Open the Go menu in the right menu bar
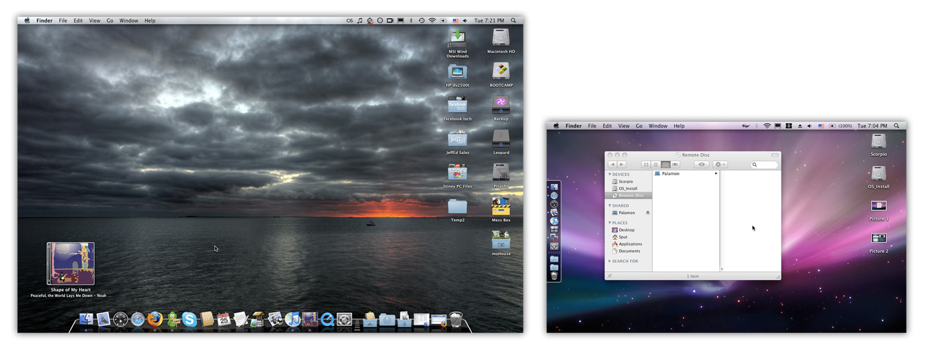This screenshot has width=927, height=351. coord(639,126)
